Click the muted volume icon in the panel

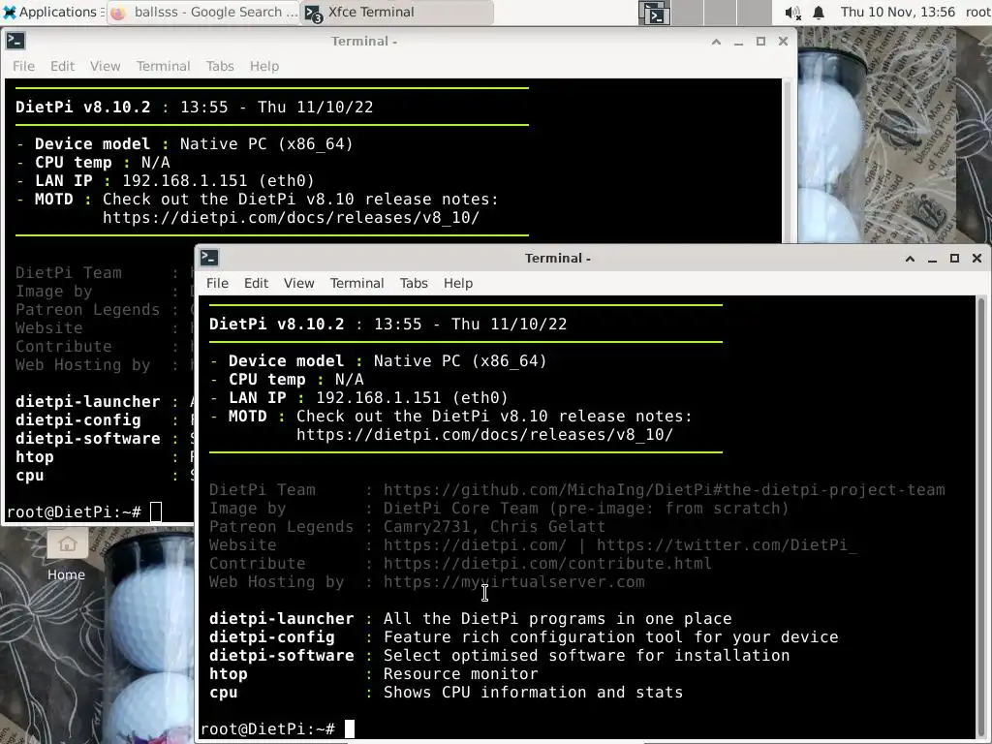click(792, 13)
